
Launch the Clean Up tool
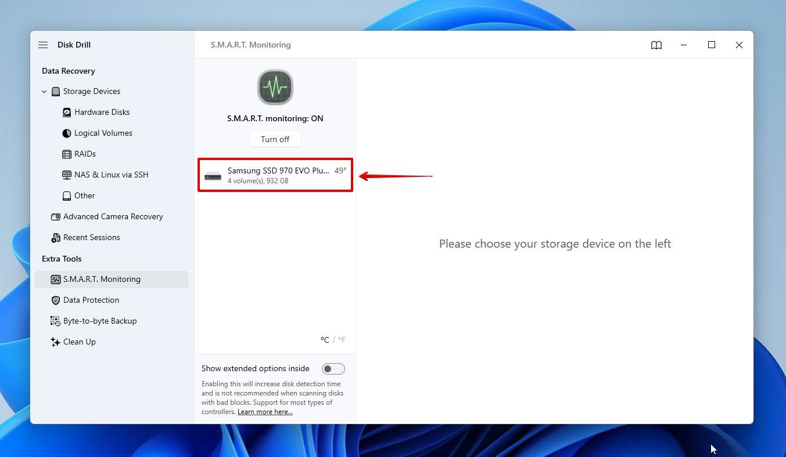pyautogui.click(x=79, y=342)
